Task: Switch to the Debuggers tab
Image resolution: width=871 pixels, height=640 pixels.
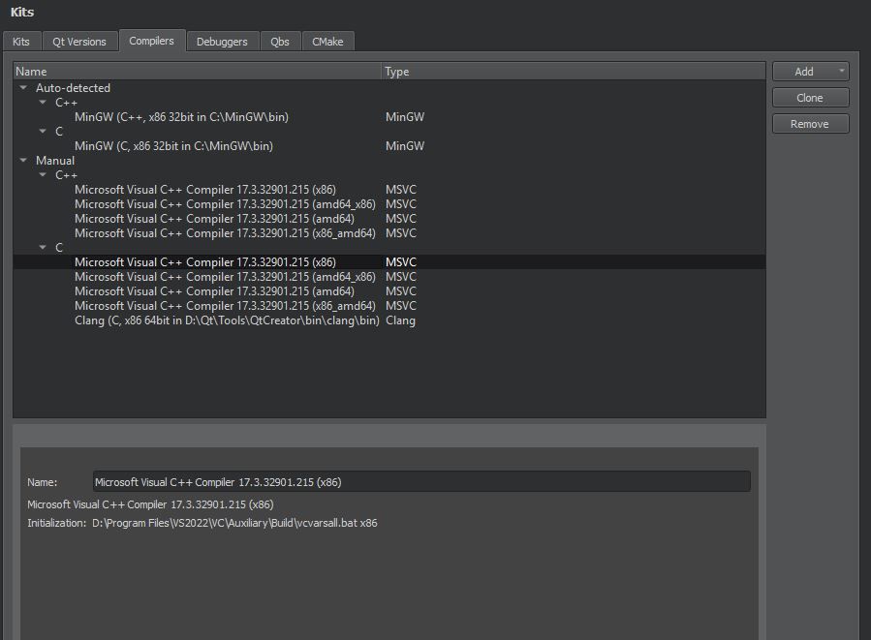Action: click(x=222, y=42)
